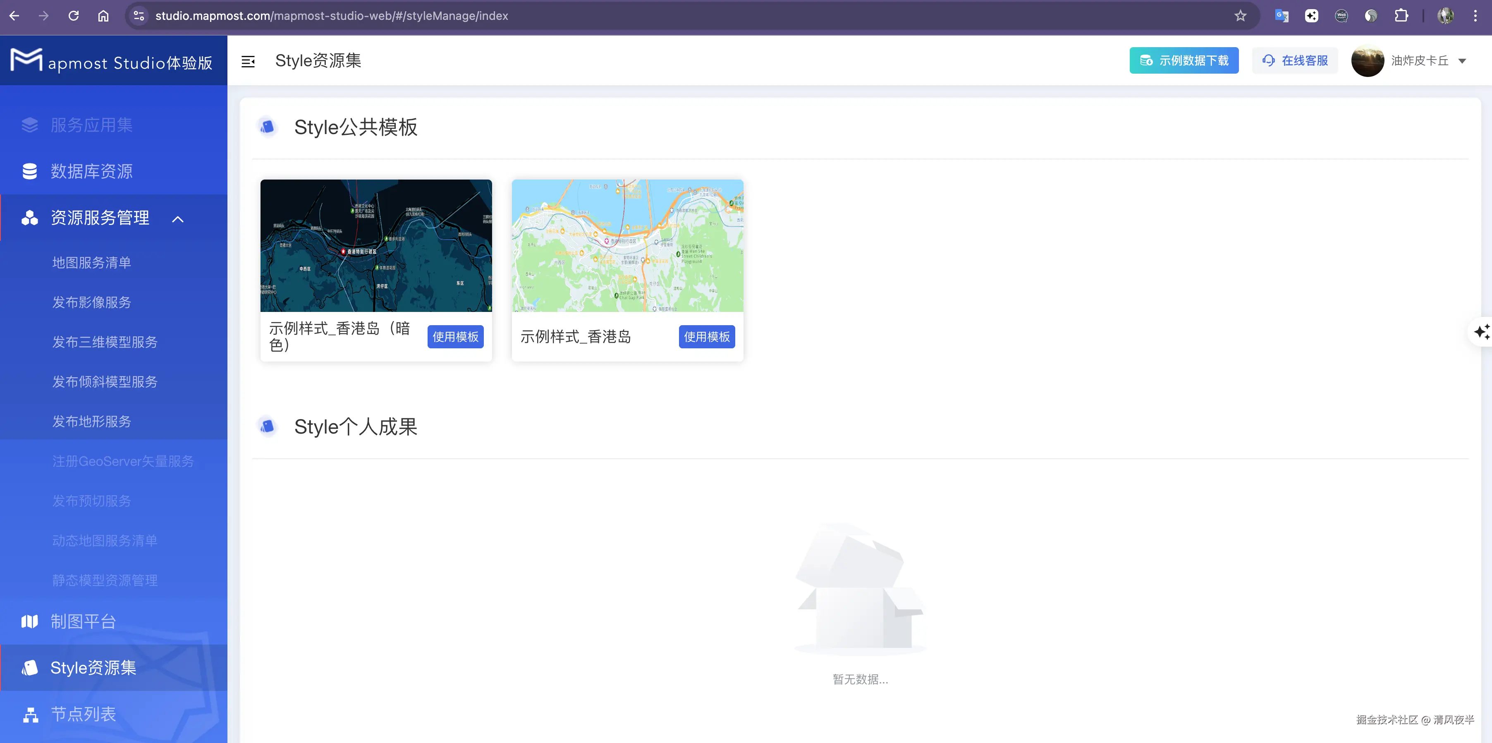The height and width of the screenshot is (743, 1492).
Task: Click the Google Translate extension icon
Action: [x=1282, y=16]
